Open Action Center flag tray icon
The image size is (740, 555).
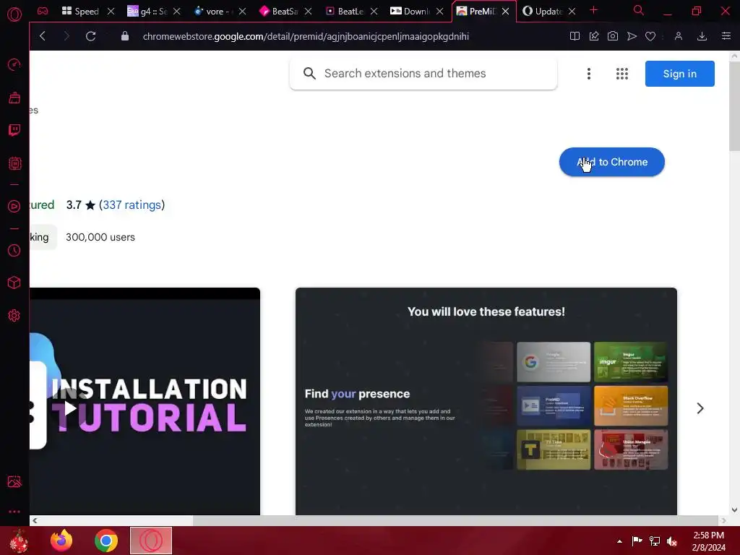(x=637, y=541)
